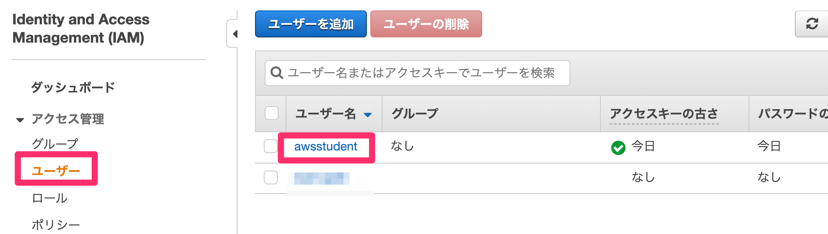828x234 pixels.
Task: Select ユーザー in the sidebar
Action: point(56,170)
